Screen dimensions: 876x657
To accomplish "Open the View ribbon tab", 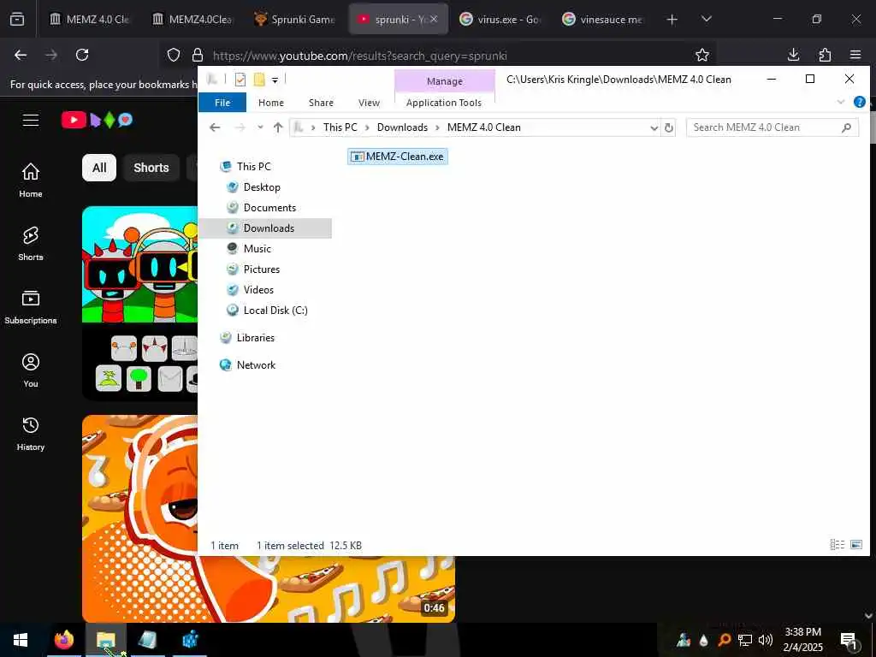I will [x=369, y=103].
